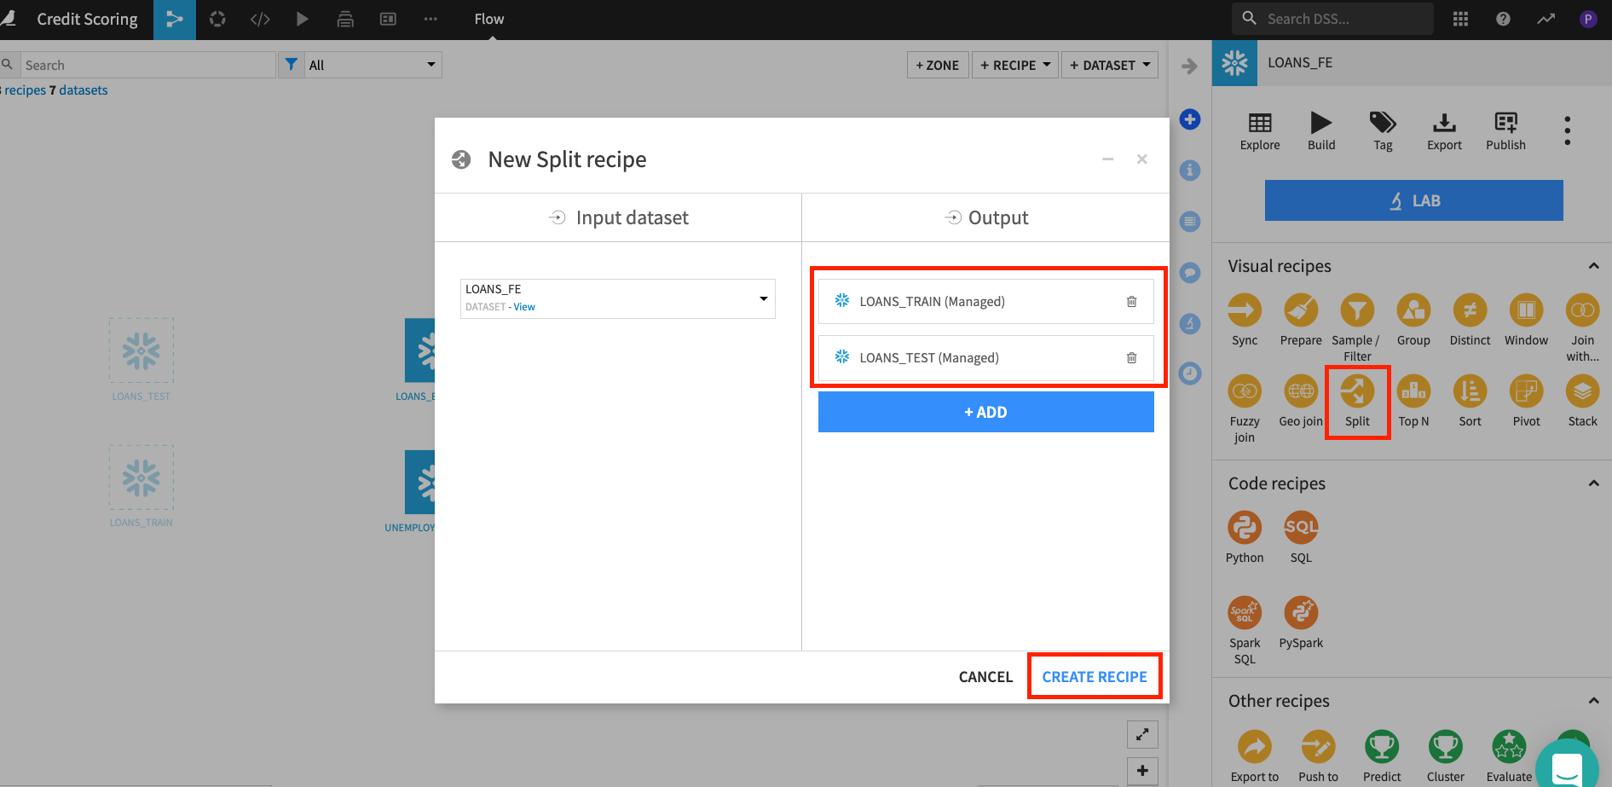Open the Pivot recipe icon
Viewport: 1612px width, 787px height.
(1526, 392)
